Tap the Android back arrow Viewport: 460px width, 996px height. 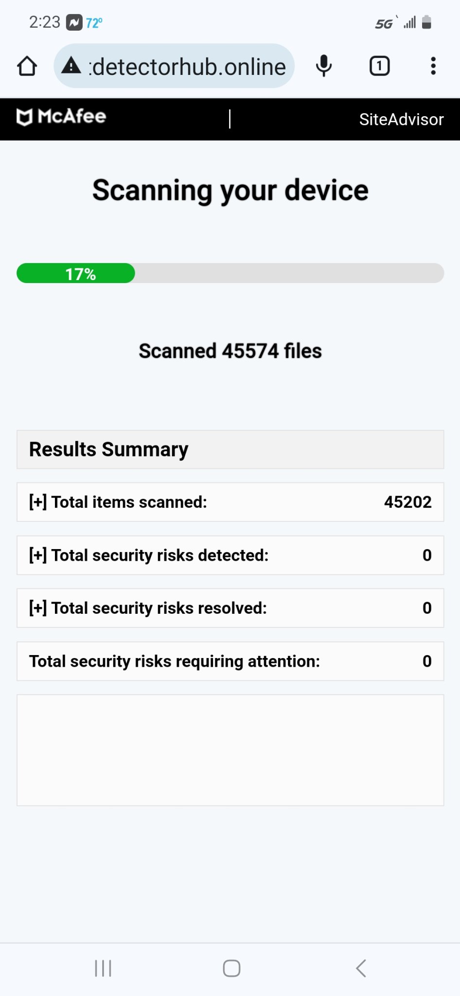[x=361, y=968]
